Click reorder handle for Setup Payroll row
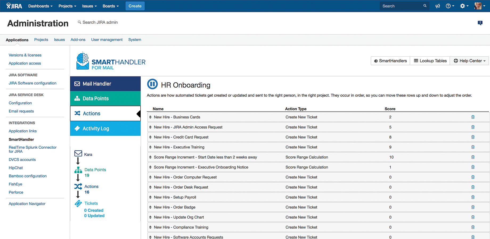490x239 pixels. pyautogui.click(x=150, y=197)
